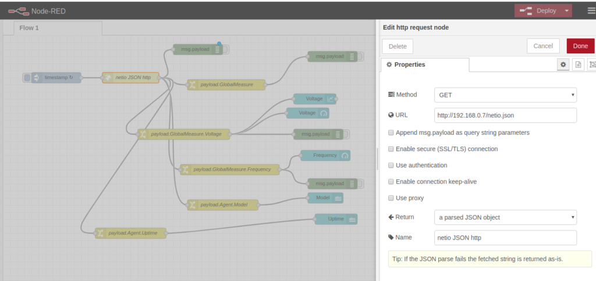Select the timestamp inject node

56,78
